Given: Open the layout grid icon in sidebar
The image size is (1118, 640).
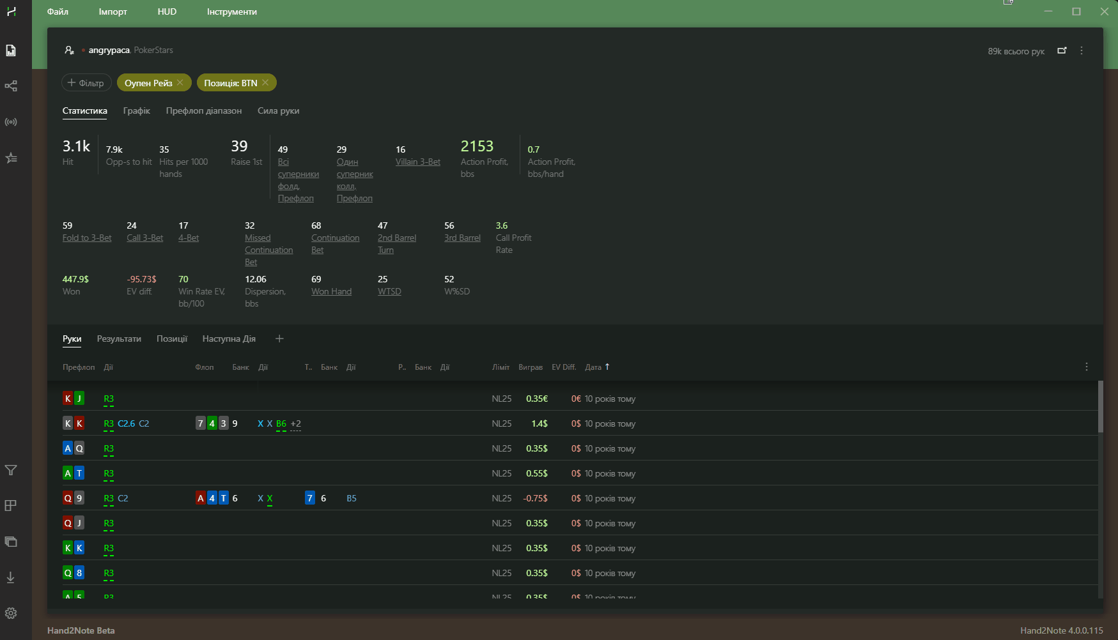Looking at the screenshot, I should [11, 506].
